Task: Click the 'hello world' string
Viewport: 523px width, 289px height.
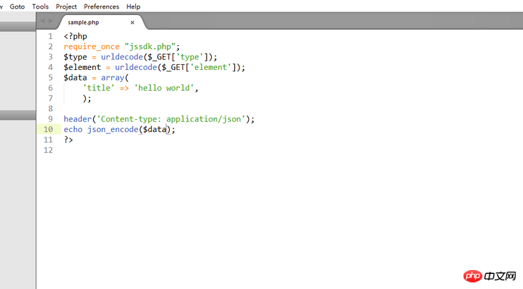Action: (164, 88)
